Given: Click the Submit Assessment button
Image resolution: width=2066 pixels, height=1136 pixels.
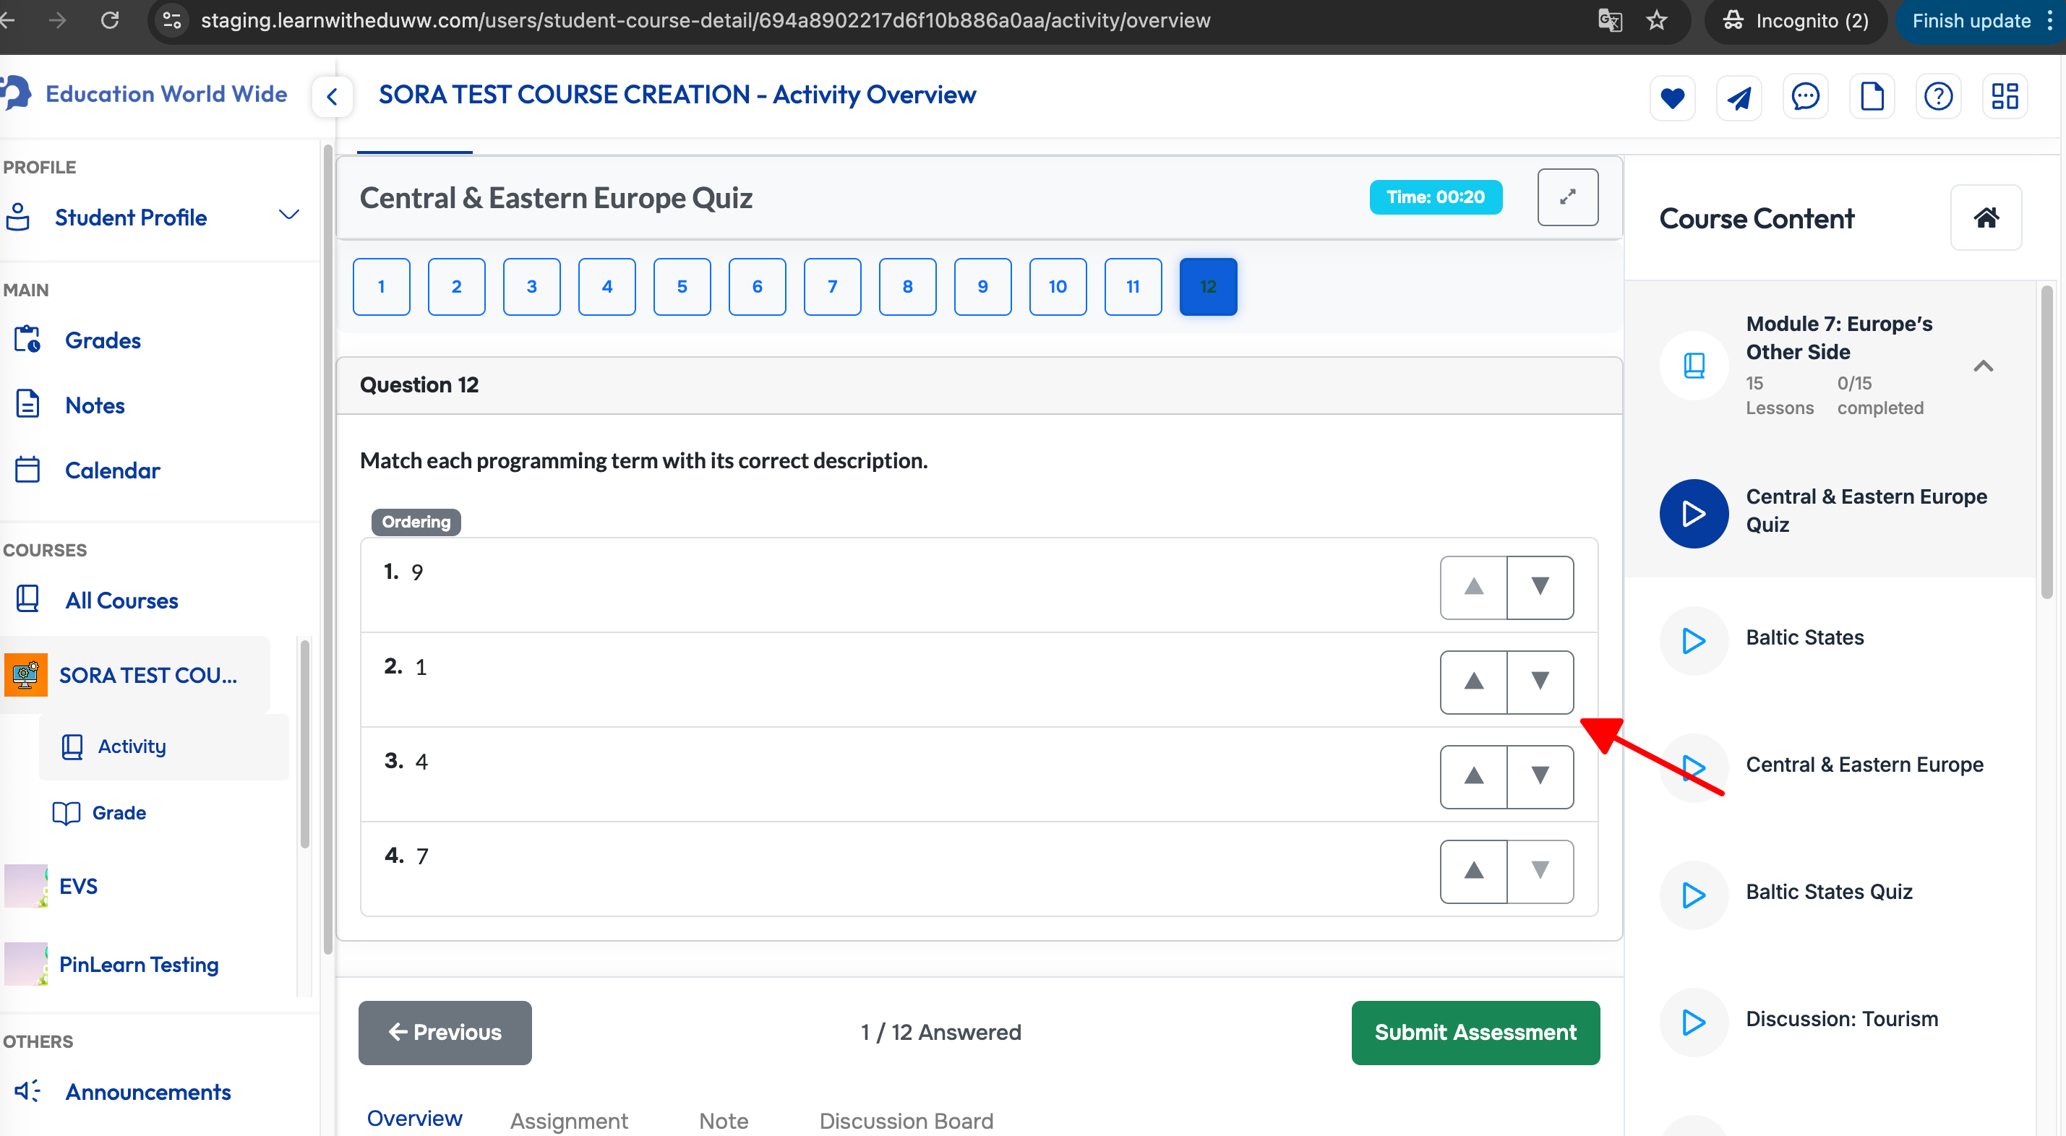Looking at the screenshot, I should tap(1474, 1032).
